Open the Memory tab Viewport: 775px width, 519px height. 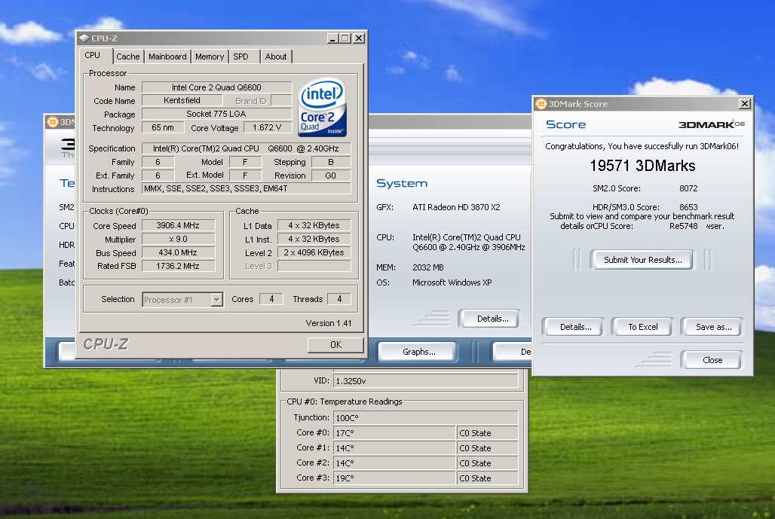pyautogui.click(x=210, y=56)
